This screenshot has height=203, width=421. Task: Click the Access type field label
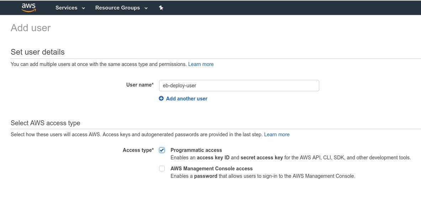(x=138, y=150)
